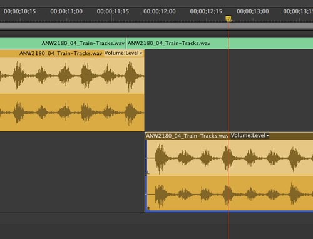Click the gray work area bar

(x=156, y=26)
